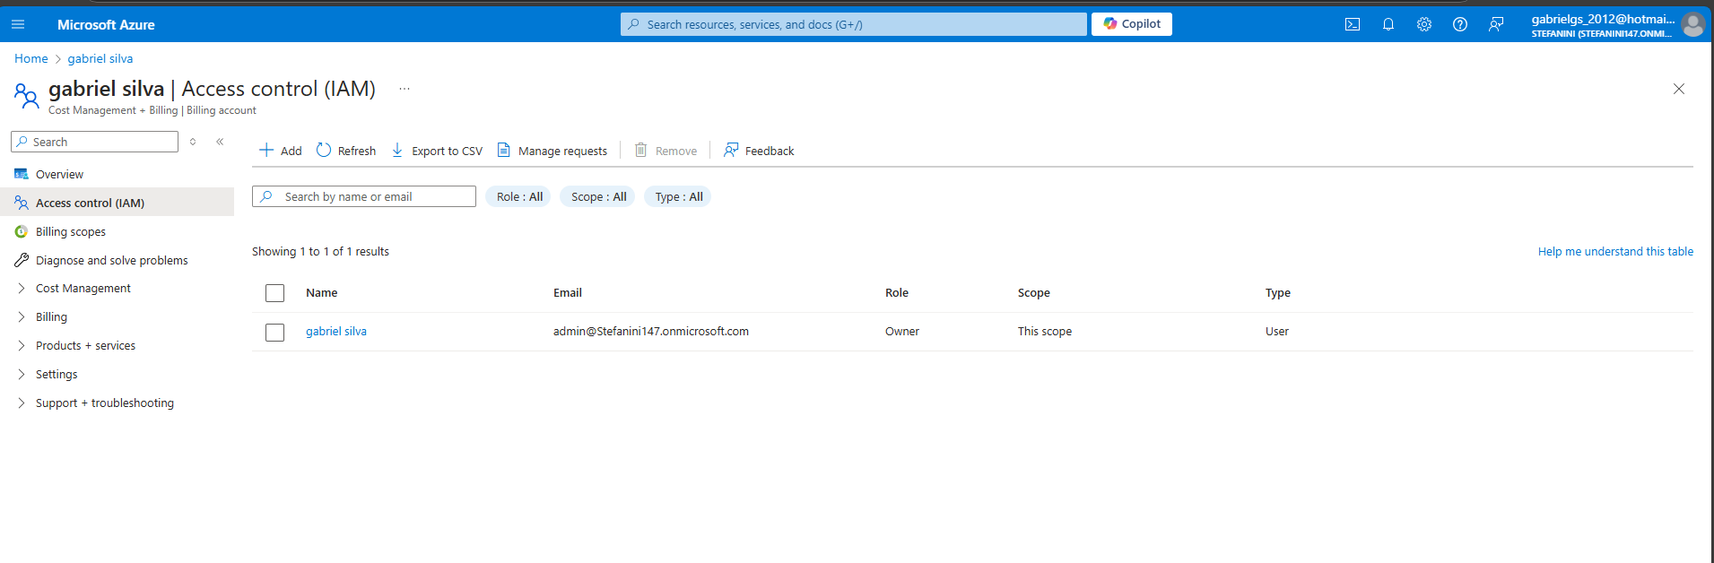
Task: Open gabriel silva user link in table
Action: pos(336,332)
